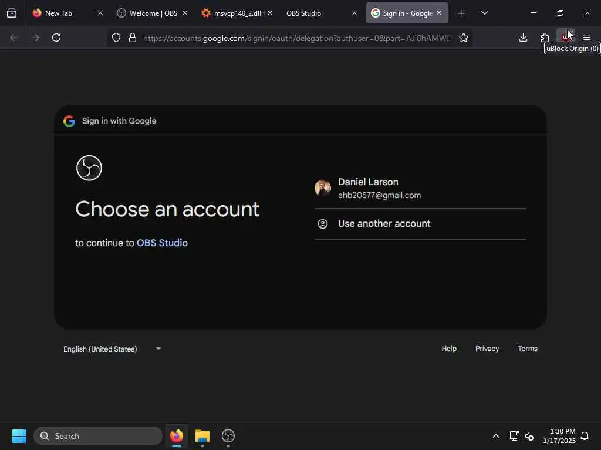Open the notifications bell icon
The image size is (601, 450).
pos(585,436)
